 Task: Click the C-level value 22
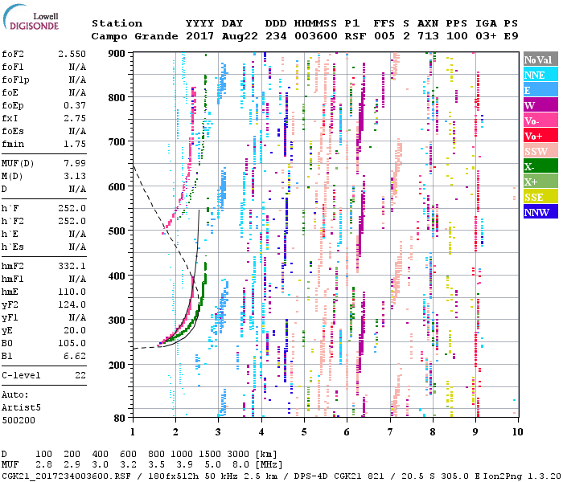[x=80, y=375]
